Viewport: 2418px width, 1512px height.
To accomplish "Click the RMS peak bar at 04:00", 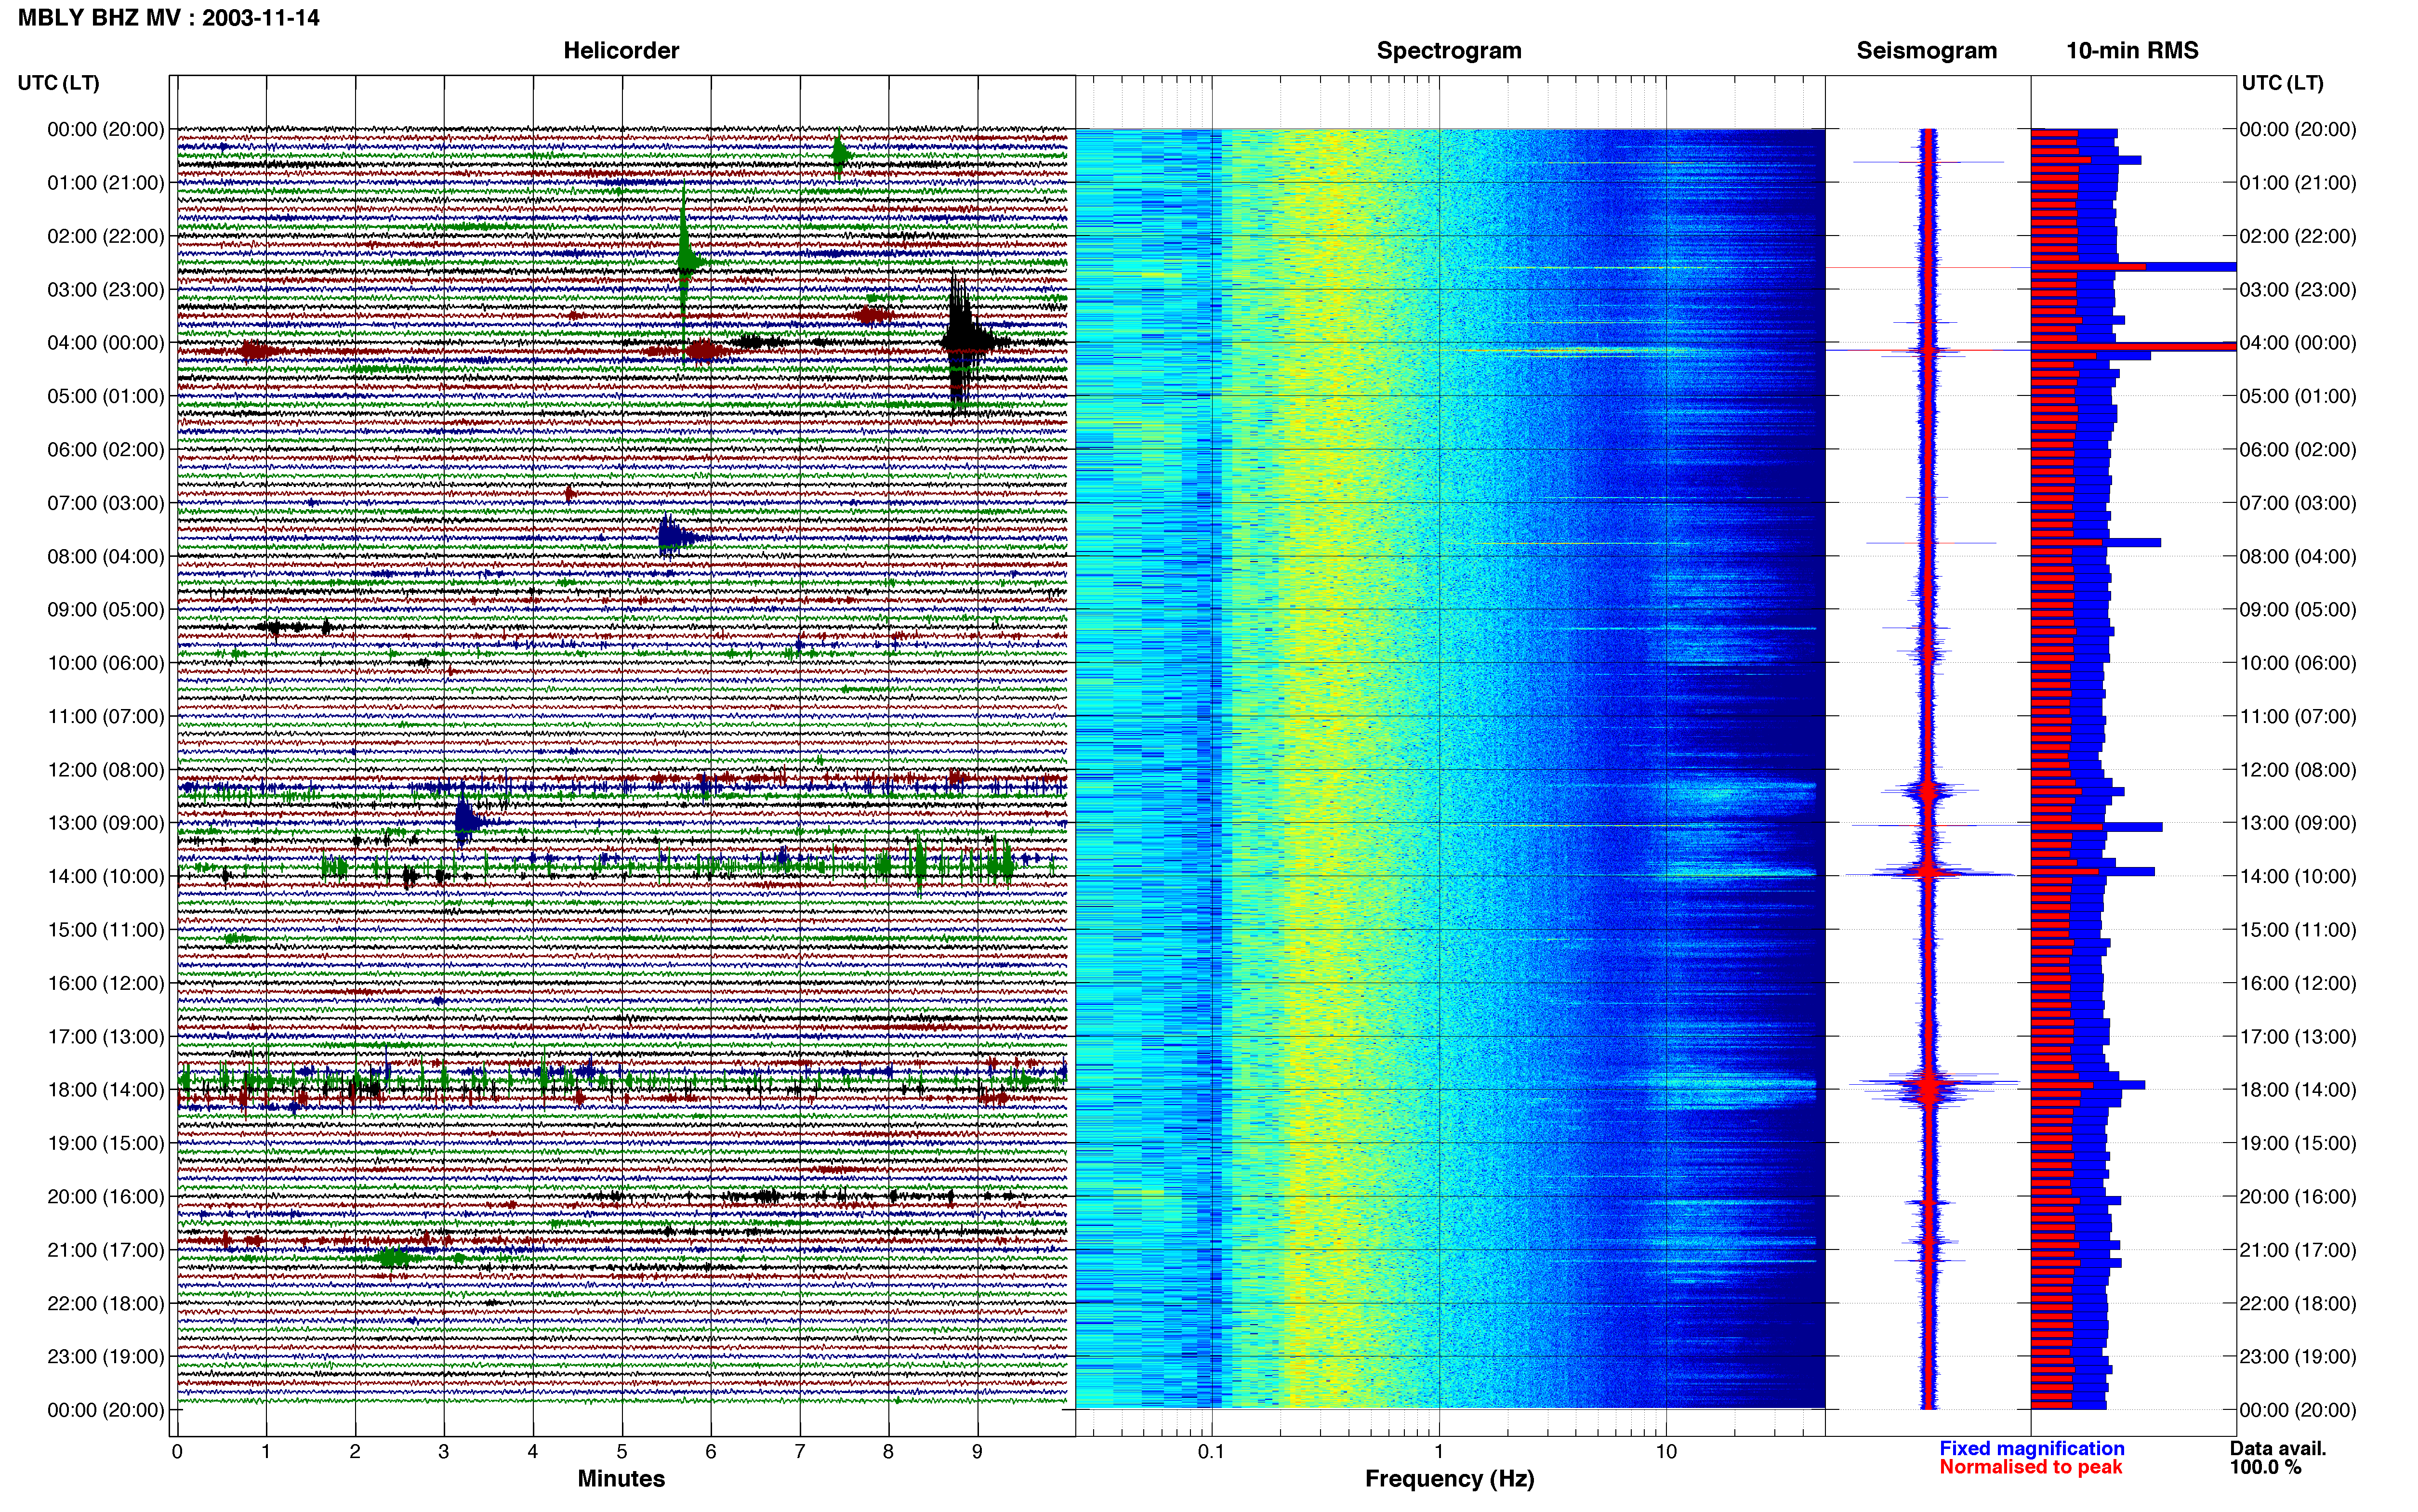I will [x=2134, y=347].
